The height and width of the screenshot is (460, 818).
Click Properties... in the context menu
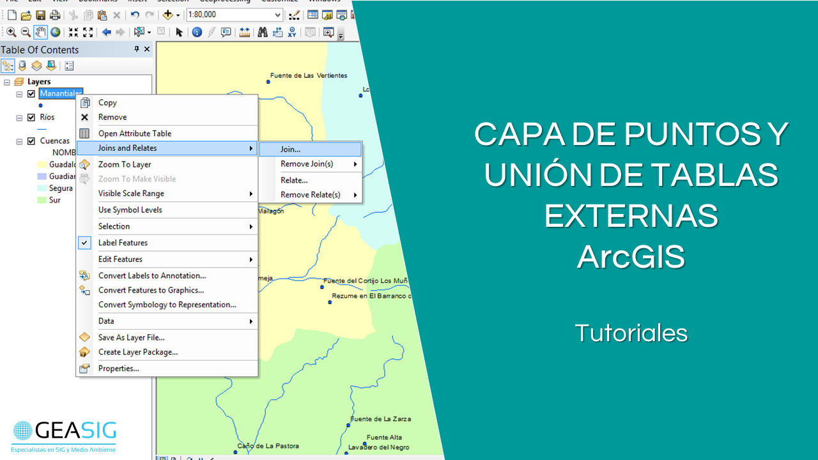(118, 369)
